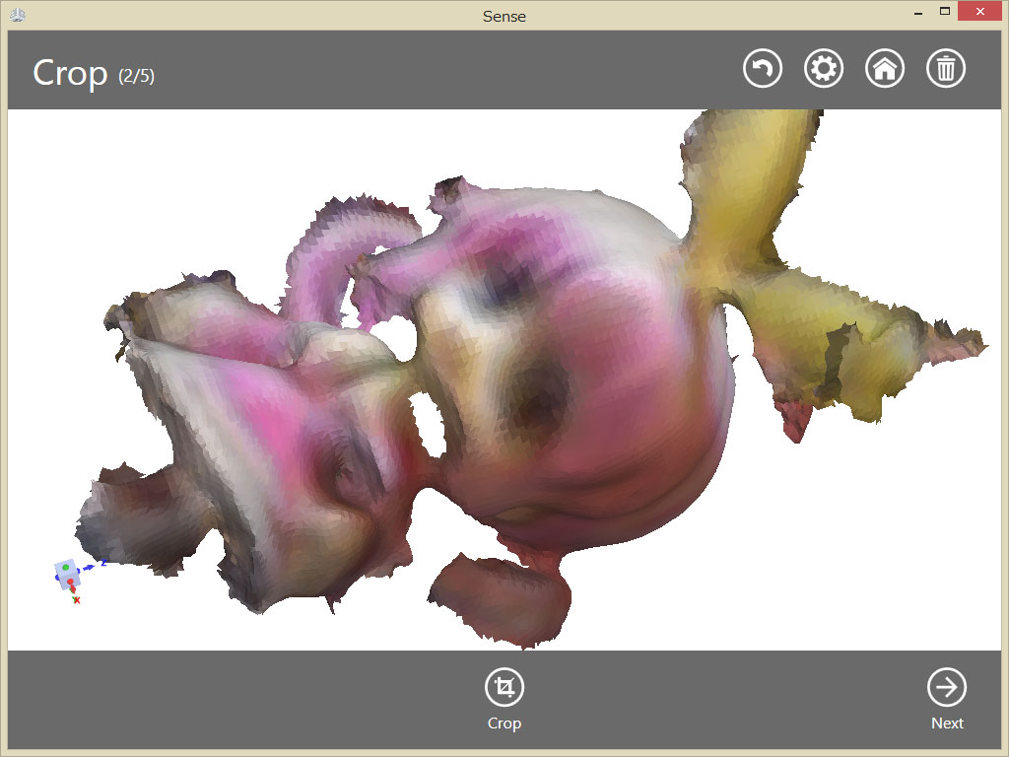Proceed with the Next arrow icon

click(947, 687)
